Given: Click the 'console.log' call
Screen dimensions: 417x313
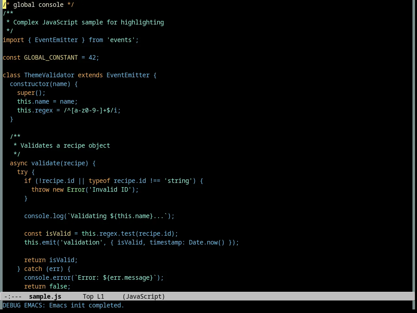Looking at the screenshot, I should pos(44,216).
